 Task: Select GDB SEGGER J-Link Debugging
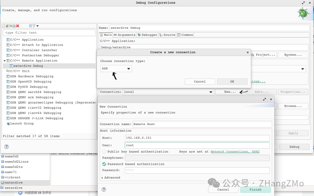tap(35, 118)
